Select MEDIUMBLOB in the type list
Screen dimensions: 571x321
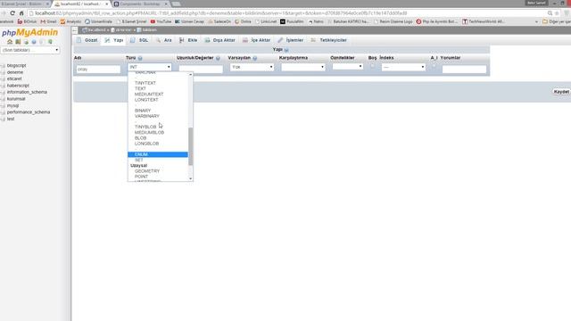click(158, 133)
